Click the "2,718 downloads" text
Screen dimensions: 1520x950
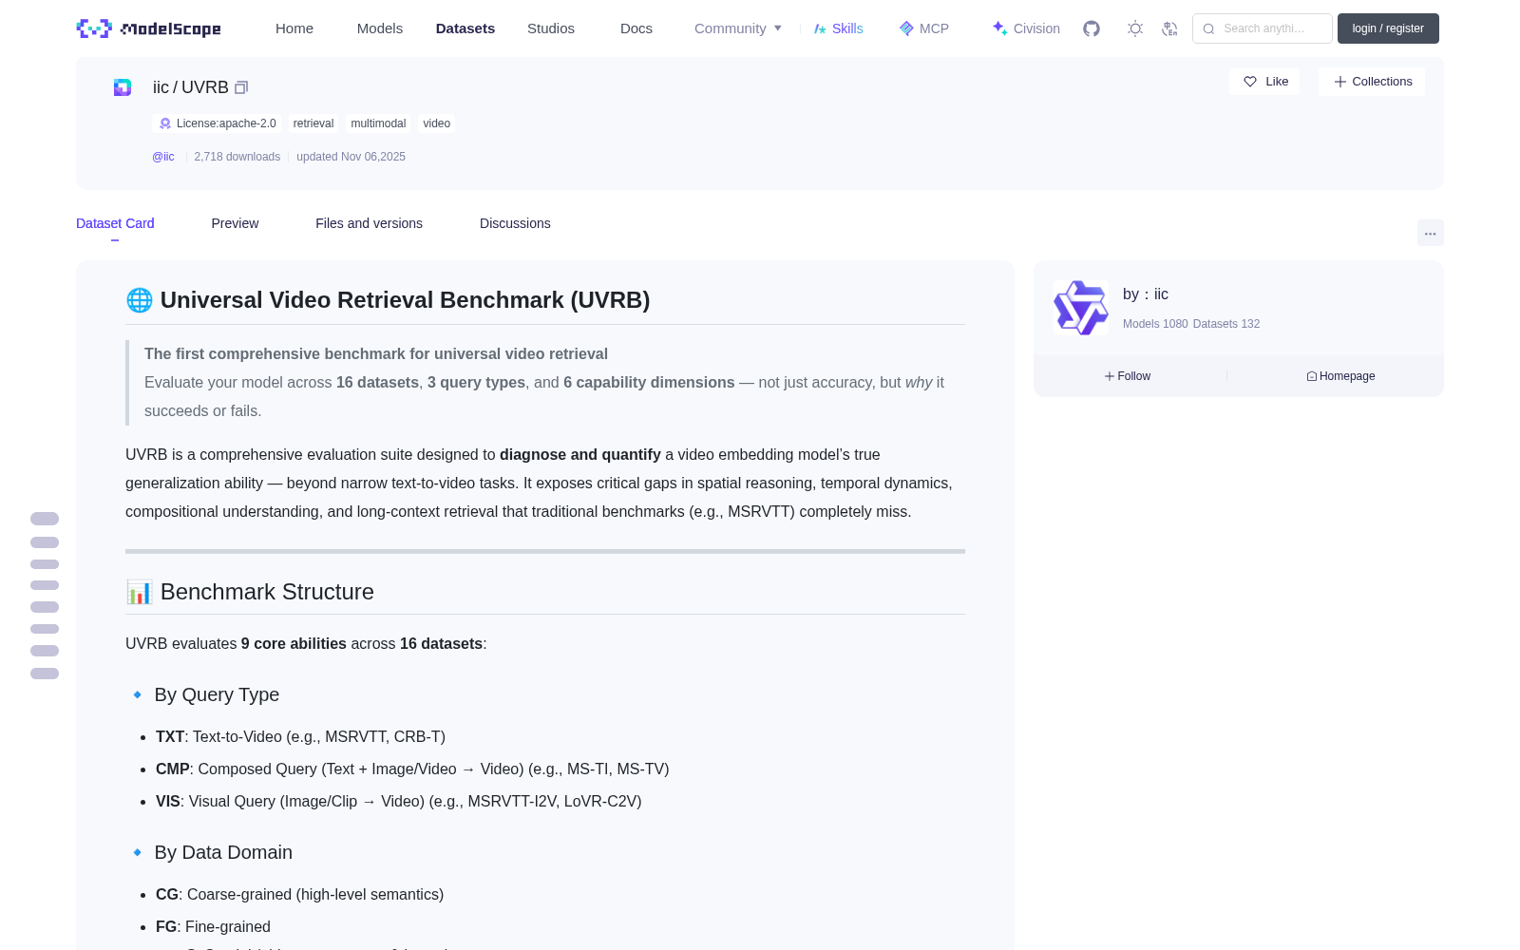[x=237, y=157]
